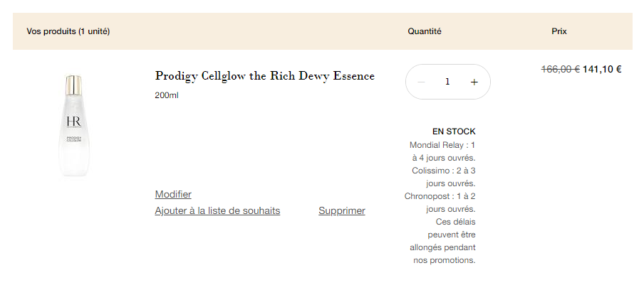This screenshot has height=290, width=639.
Task: Click the Colissimo delivery time text
Action: pyautogui.click(x=444, y=177)
